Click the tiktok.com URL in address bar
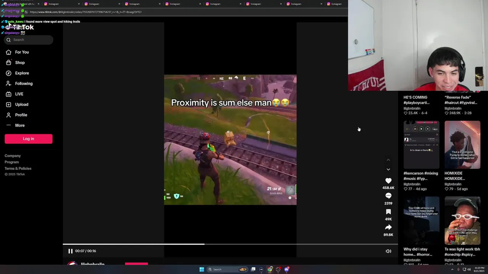This screenshot has height=274, width=488. 86,12
